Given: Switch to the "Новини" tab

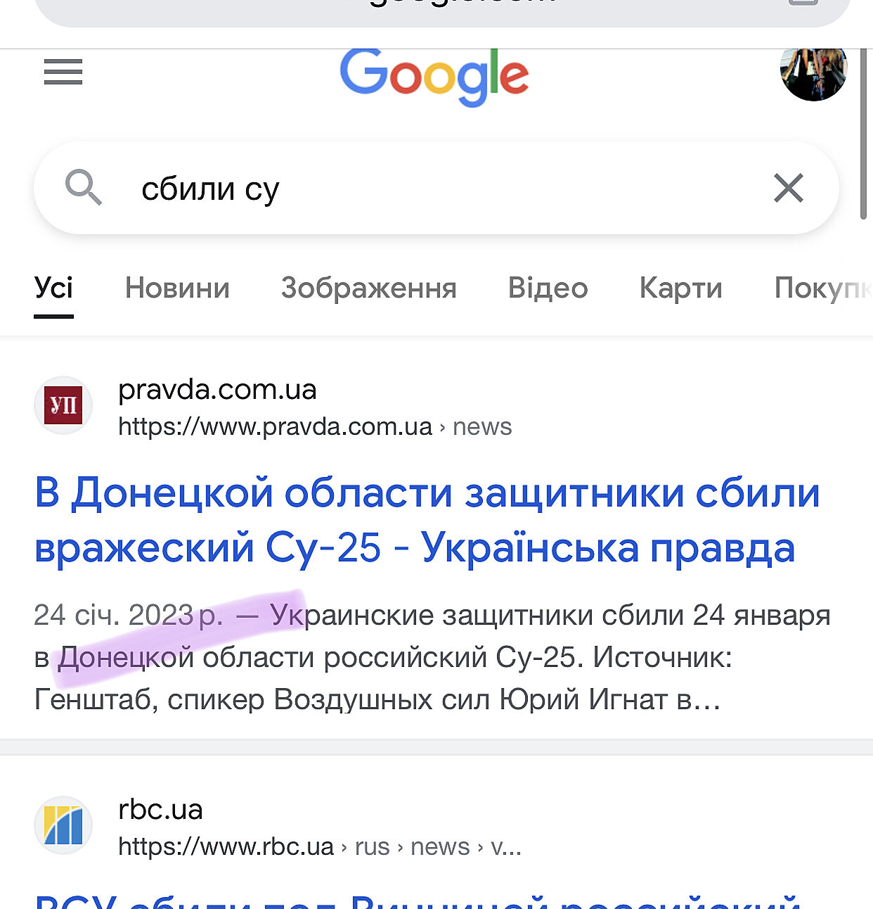Looking at the screenshot, I should coord(177,288).
